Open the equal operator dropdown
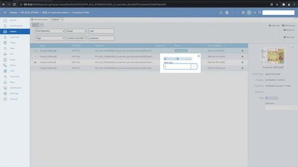Viewport: 298px width, 167px height. 76,31
